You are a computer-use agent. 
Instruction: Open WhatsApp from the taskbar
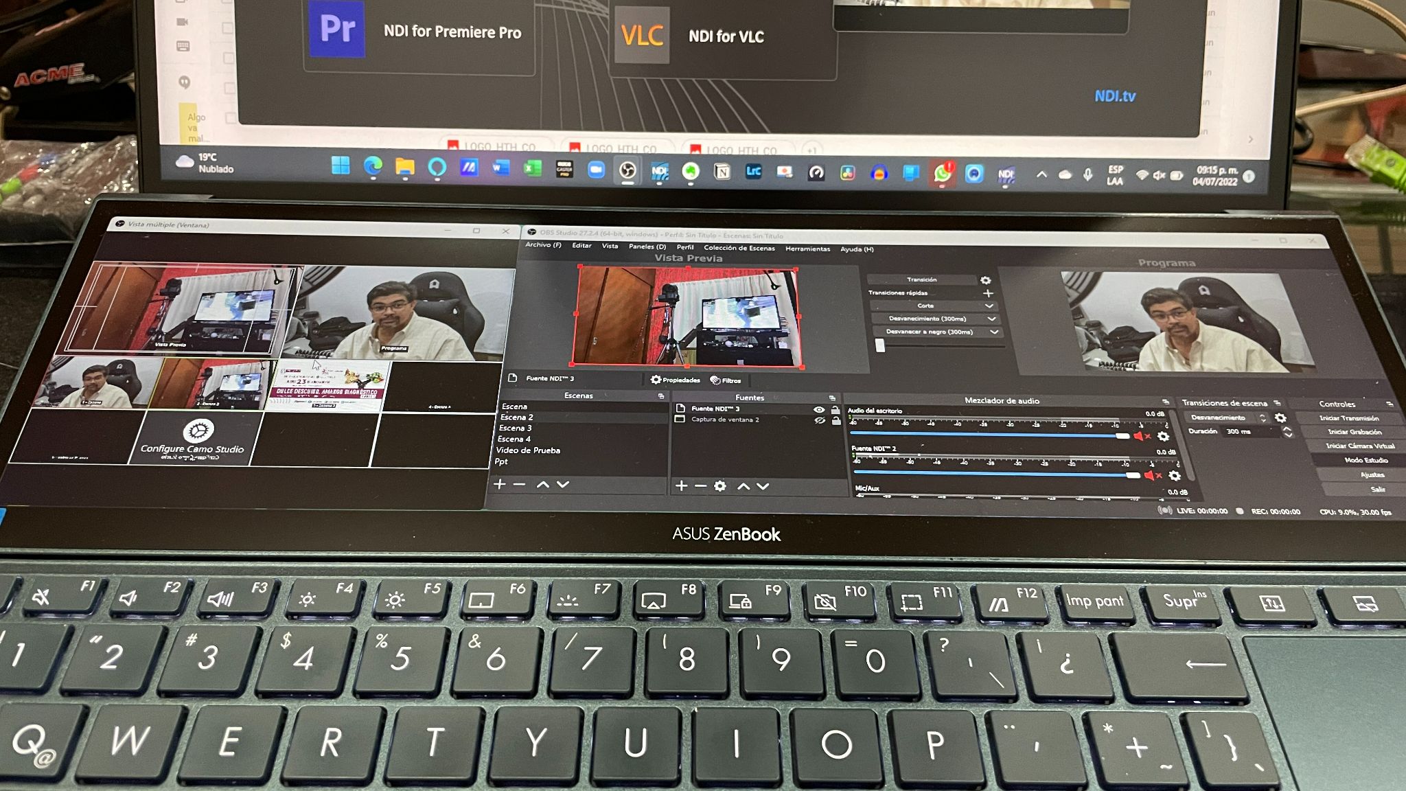[x=942, y=174]
